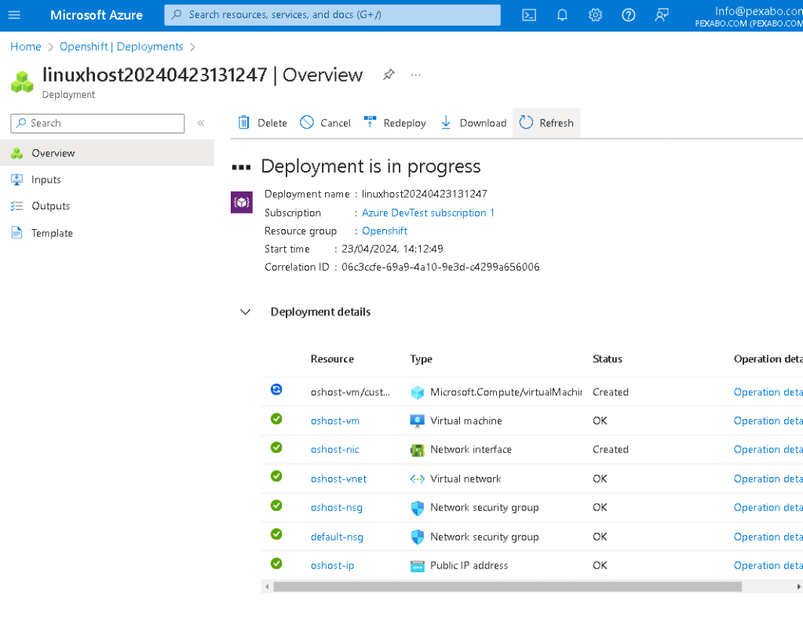The image size is (803, 630).
Task: Click the Virtual machine type icon
Action: (x=418, y=421)
